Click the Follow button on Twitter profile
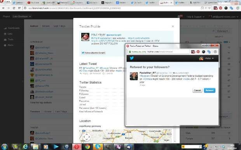 pyautogui.click(x=93, y=53)
